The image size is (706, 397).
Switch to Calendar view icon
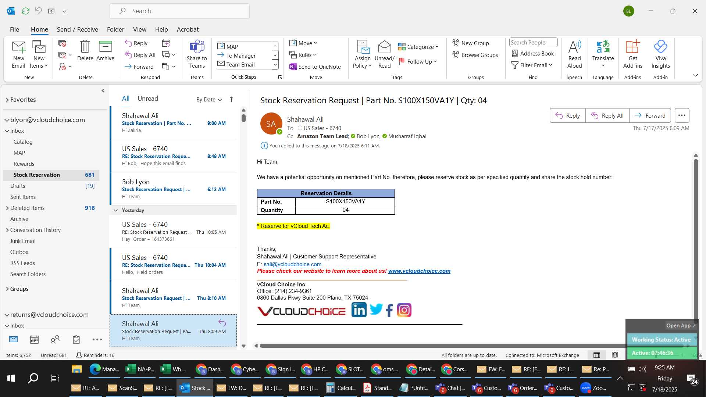coord(34,339)
